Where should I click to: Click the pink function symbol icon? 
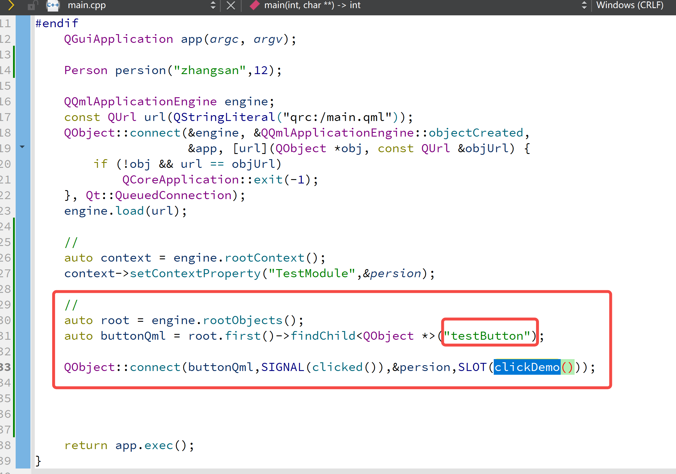click(x=254, y=5)
